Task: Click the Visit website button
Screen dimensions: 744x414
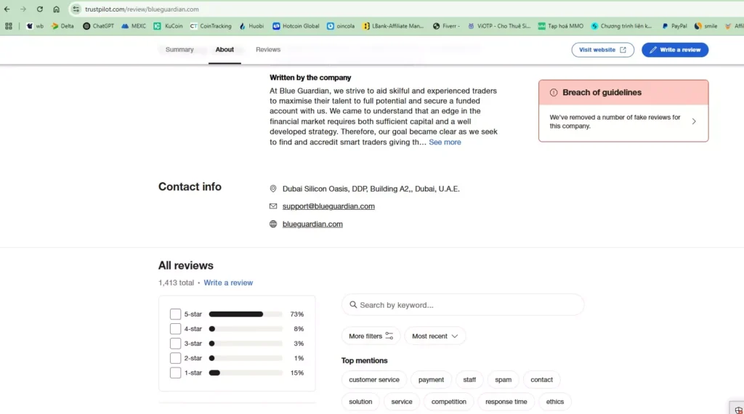Action: (x=602, y=50)
